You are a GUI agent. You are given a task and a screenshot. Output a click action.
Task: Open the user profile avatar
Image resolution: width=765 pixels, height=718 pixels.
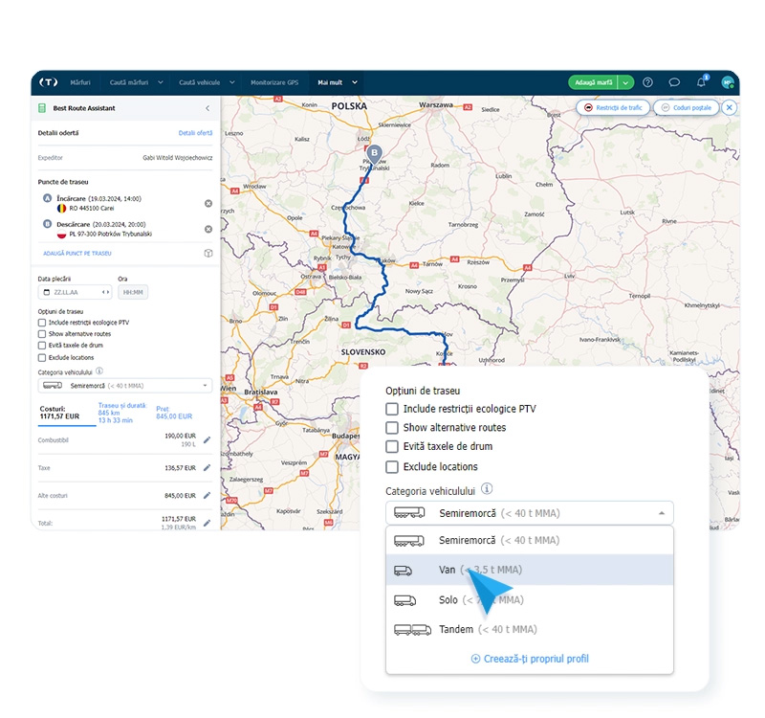click(728, 82)
